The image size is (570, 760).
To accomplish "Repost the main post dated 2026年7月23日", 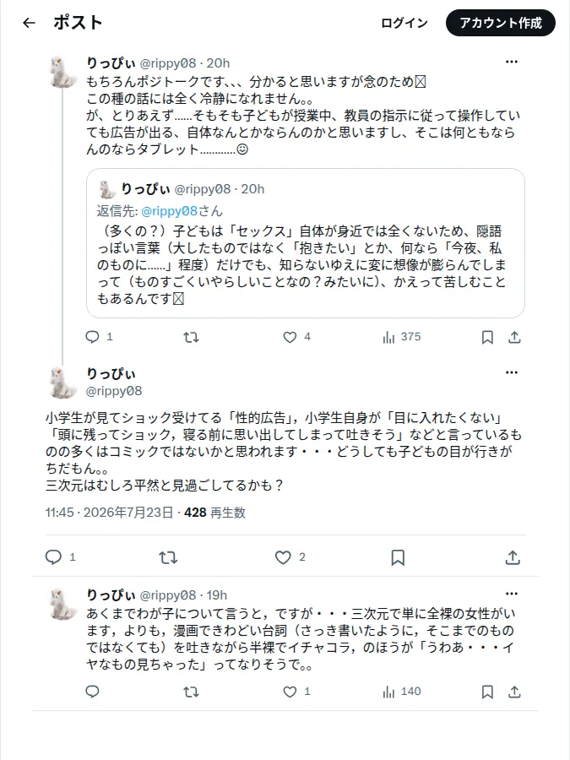I will pos(168,557).
